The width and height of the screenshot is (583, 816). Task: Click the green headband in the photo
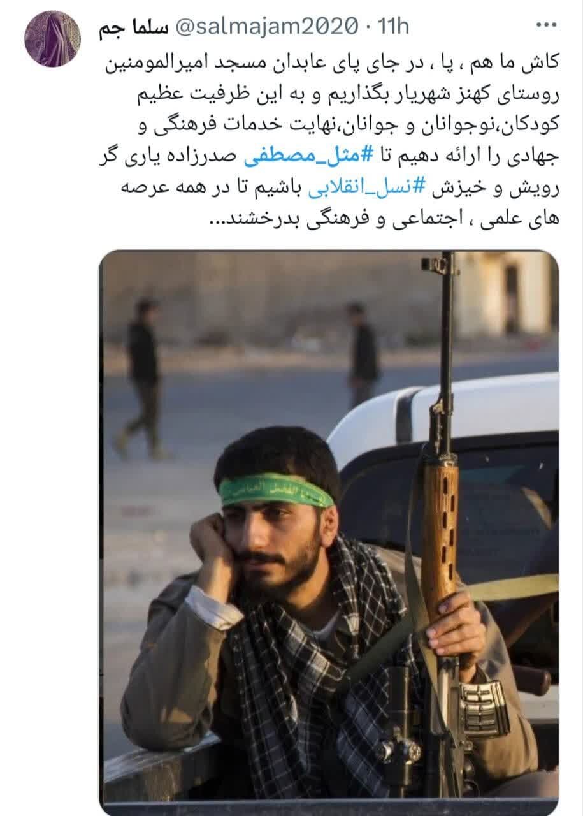tap(276, 490)
